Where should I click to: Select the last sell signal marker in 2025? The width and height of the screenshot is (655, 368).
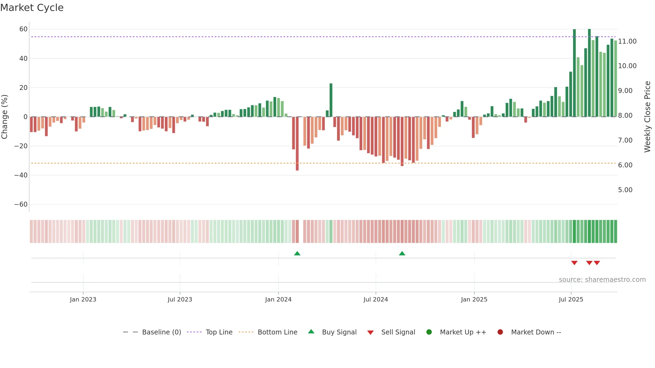click(x=597, y=263)
